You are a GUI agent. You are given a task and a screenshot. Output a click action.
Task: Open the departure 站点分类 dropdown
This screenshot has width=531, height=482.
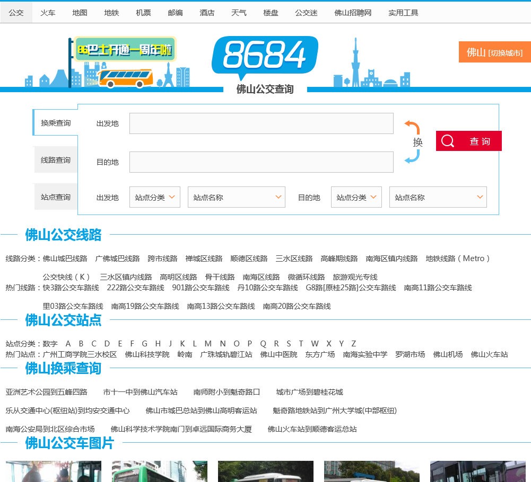[155, 197]
